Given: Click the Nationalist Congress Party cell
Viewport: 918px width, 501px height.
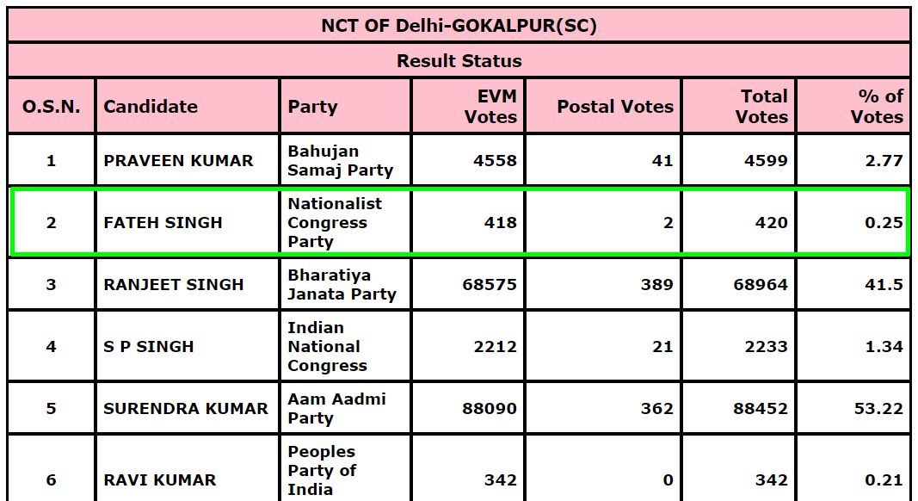Looking at the screenshot, I should [x=335, y=223].
